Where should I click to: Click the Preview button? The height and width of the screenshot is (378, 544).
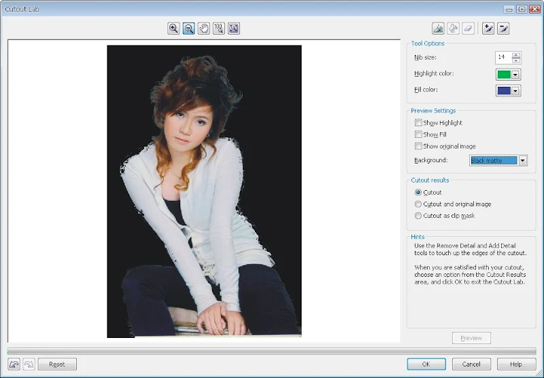point(471,338)
